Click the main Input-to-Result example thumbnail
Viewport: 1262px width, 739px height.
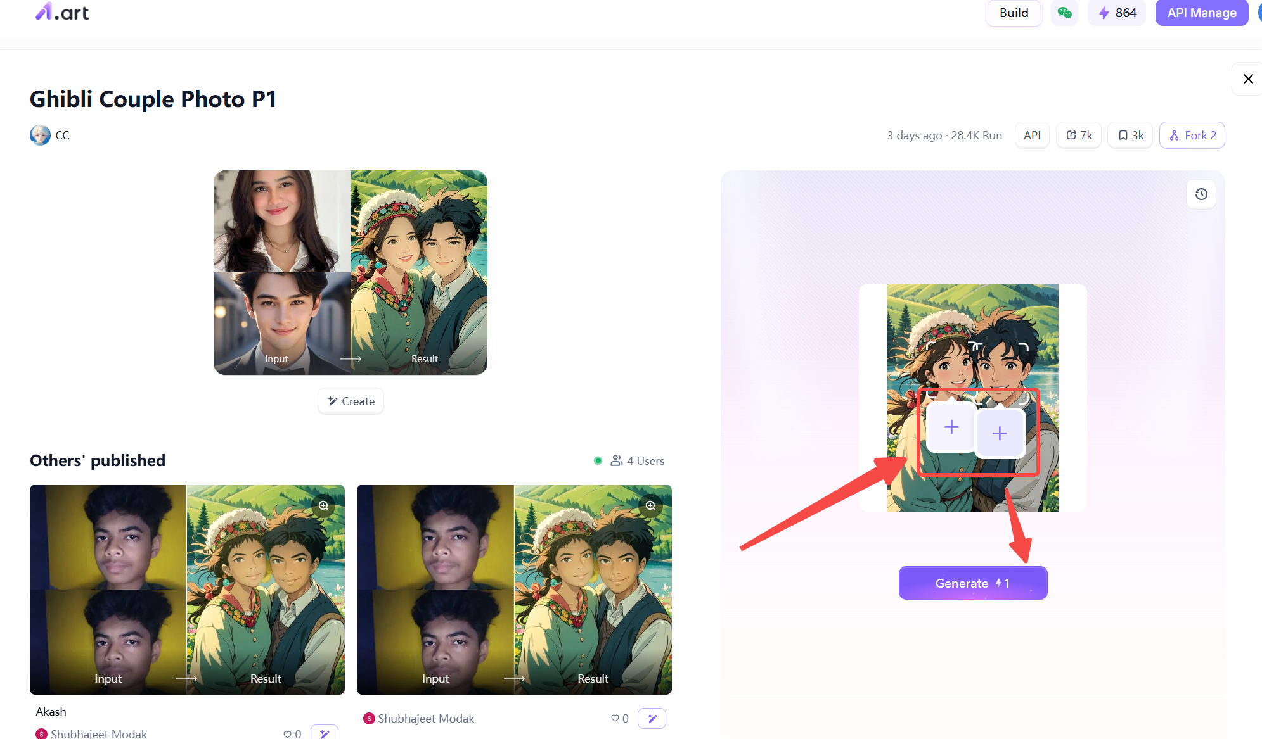[x=350, y=272]
